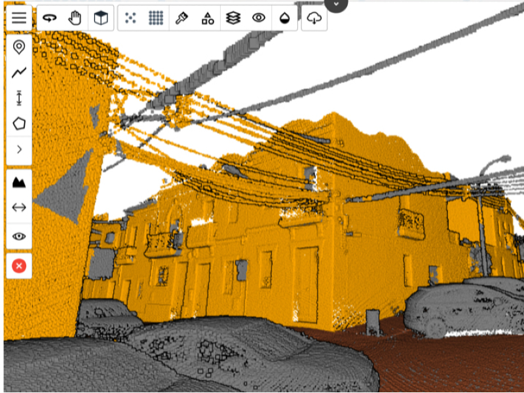Select the polyline measurement tool
This screenshot has height=393, width=524.
(19, 73)
